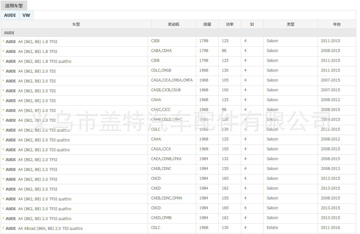Click the orange arrow before first A4 1.8 TFSI row

[x=3, y=41]
